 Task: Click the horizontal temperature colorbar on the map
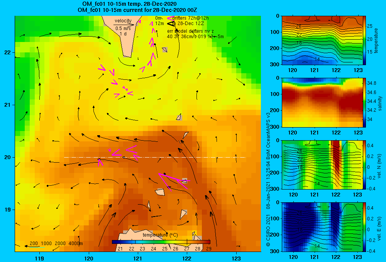point(161,242)
